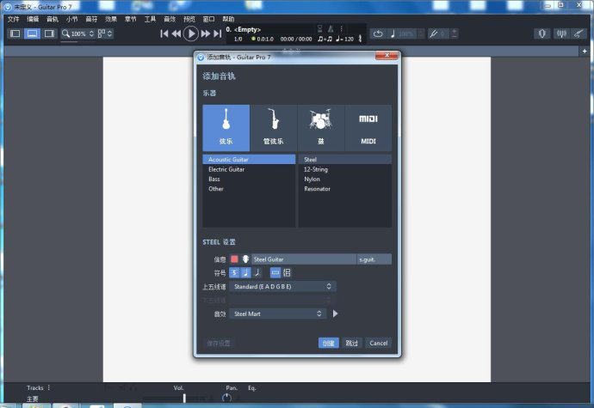Open the line-in guitar cable icon
Viewport: 594px width, 408px height.
pyautogui.click(x=579, y=33)
